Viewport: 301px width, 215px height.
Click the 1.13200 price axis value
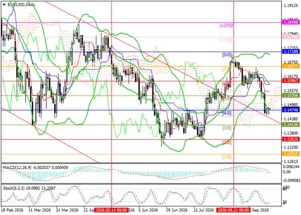click(x=291, y=147)
